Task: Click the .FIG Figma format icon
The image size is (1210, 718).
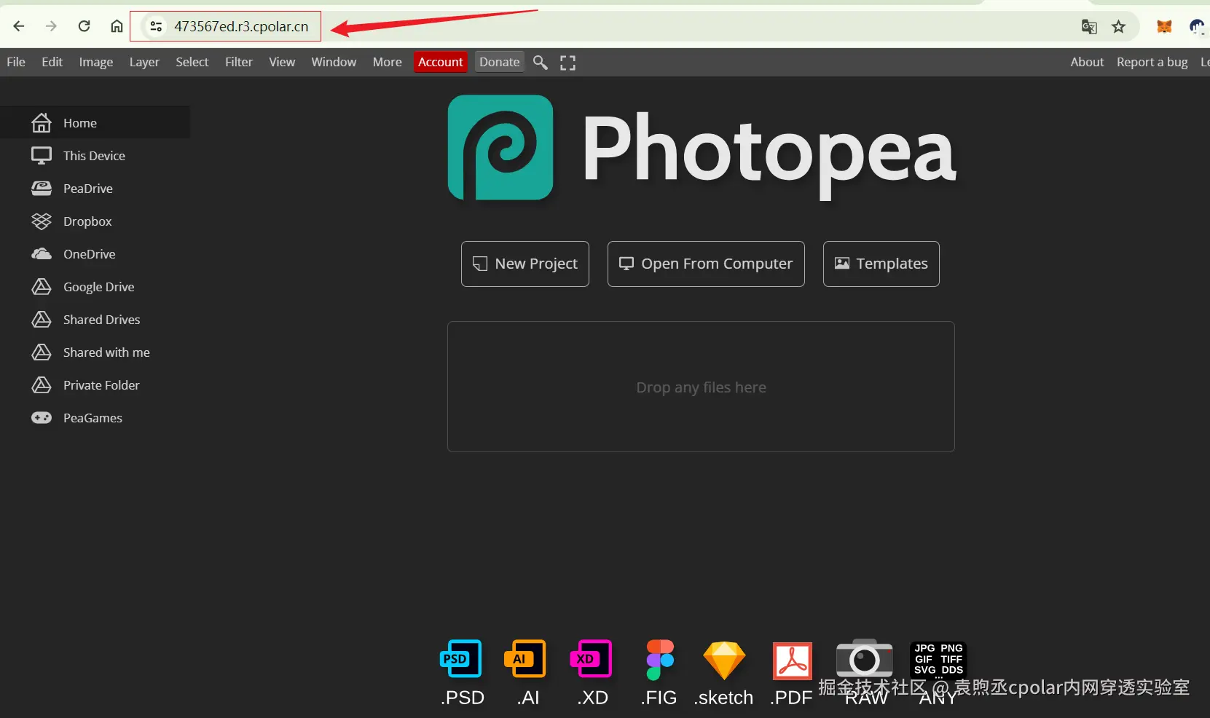Action: [x=660, y=660]
